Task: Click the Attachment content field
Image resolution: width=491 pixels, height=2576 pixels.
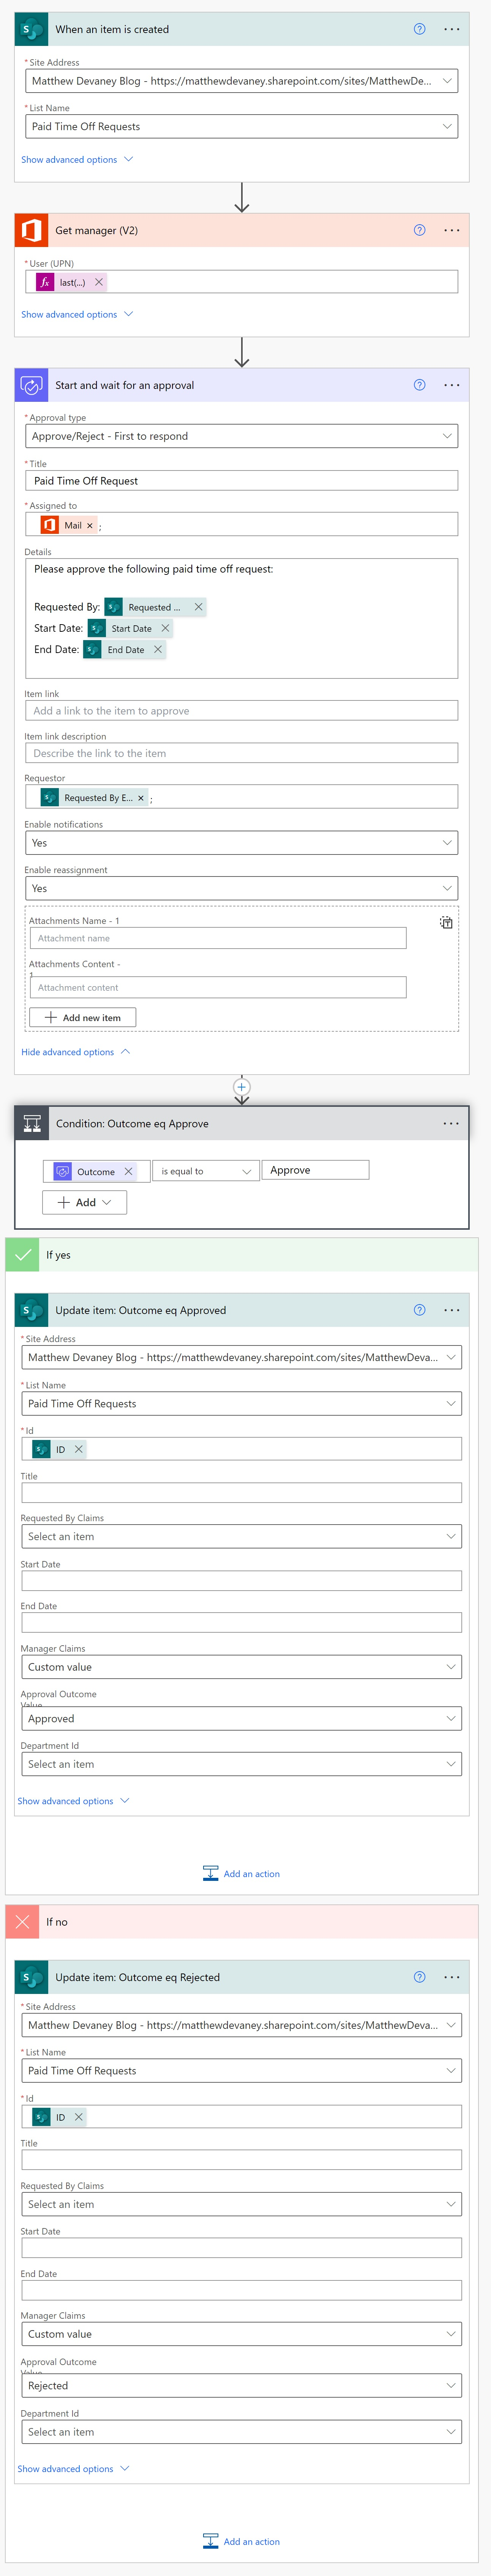Action: coord(218,987)
